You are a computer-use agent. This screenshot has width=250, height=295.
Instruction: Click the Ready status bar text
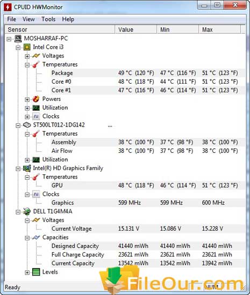click(x=12, y=287)
